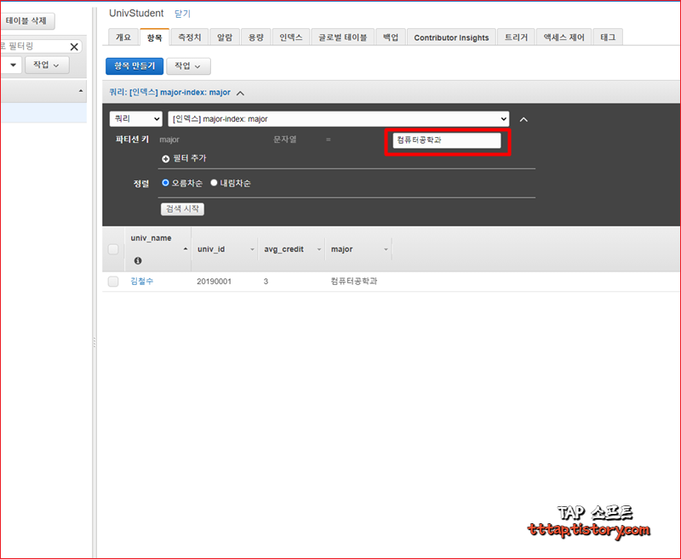681x559 pixels.
Task: Open the 쿼리 scan/query type dropdown
Action: (136, 119)
